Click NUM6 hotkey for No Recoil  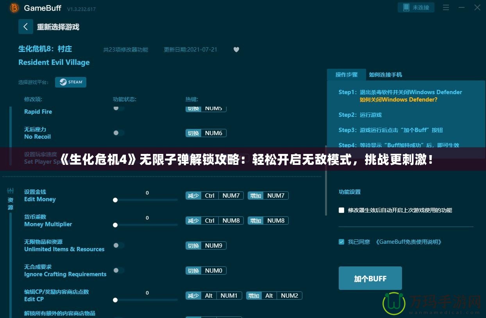pos(214,133)
